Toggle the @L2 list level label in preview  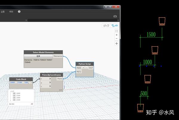(10, 104)
